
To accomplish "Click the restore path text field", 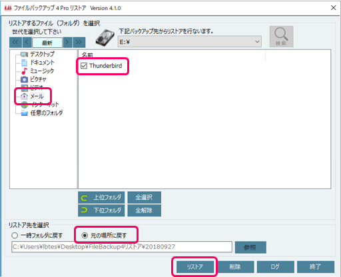I will 122,247.
